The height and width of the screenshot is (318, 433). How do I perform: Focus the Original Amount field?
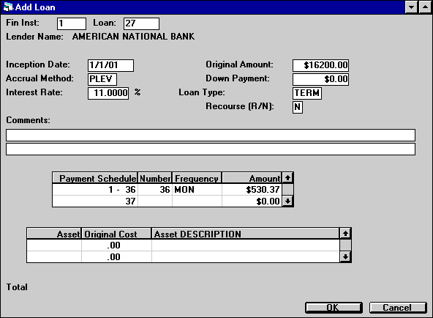320,65
